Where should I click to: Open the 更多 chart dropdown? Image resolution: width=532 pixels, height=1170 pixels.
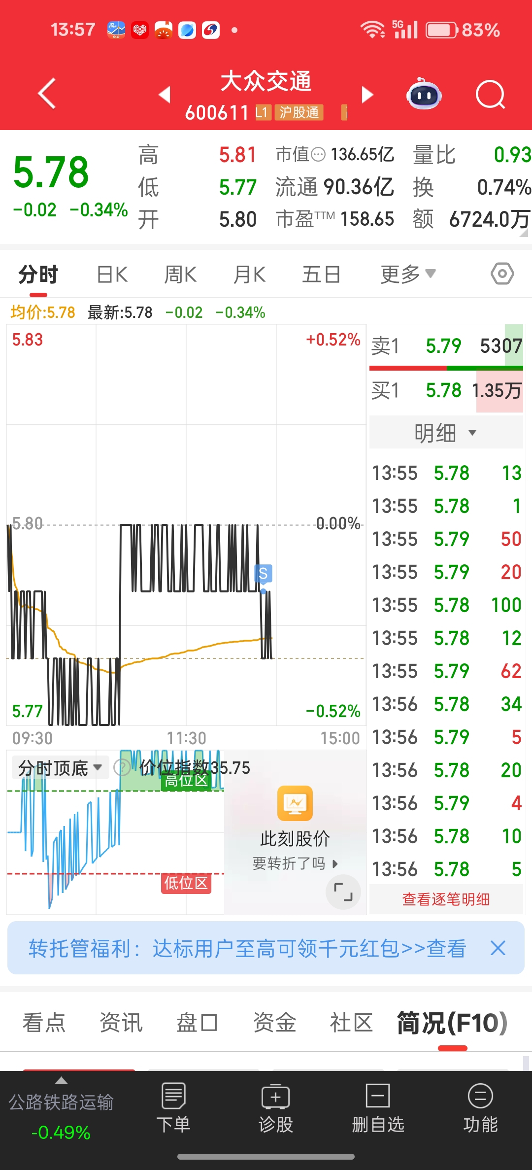point(408,274)
